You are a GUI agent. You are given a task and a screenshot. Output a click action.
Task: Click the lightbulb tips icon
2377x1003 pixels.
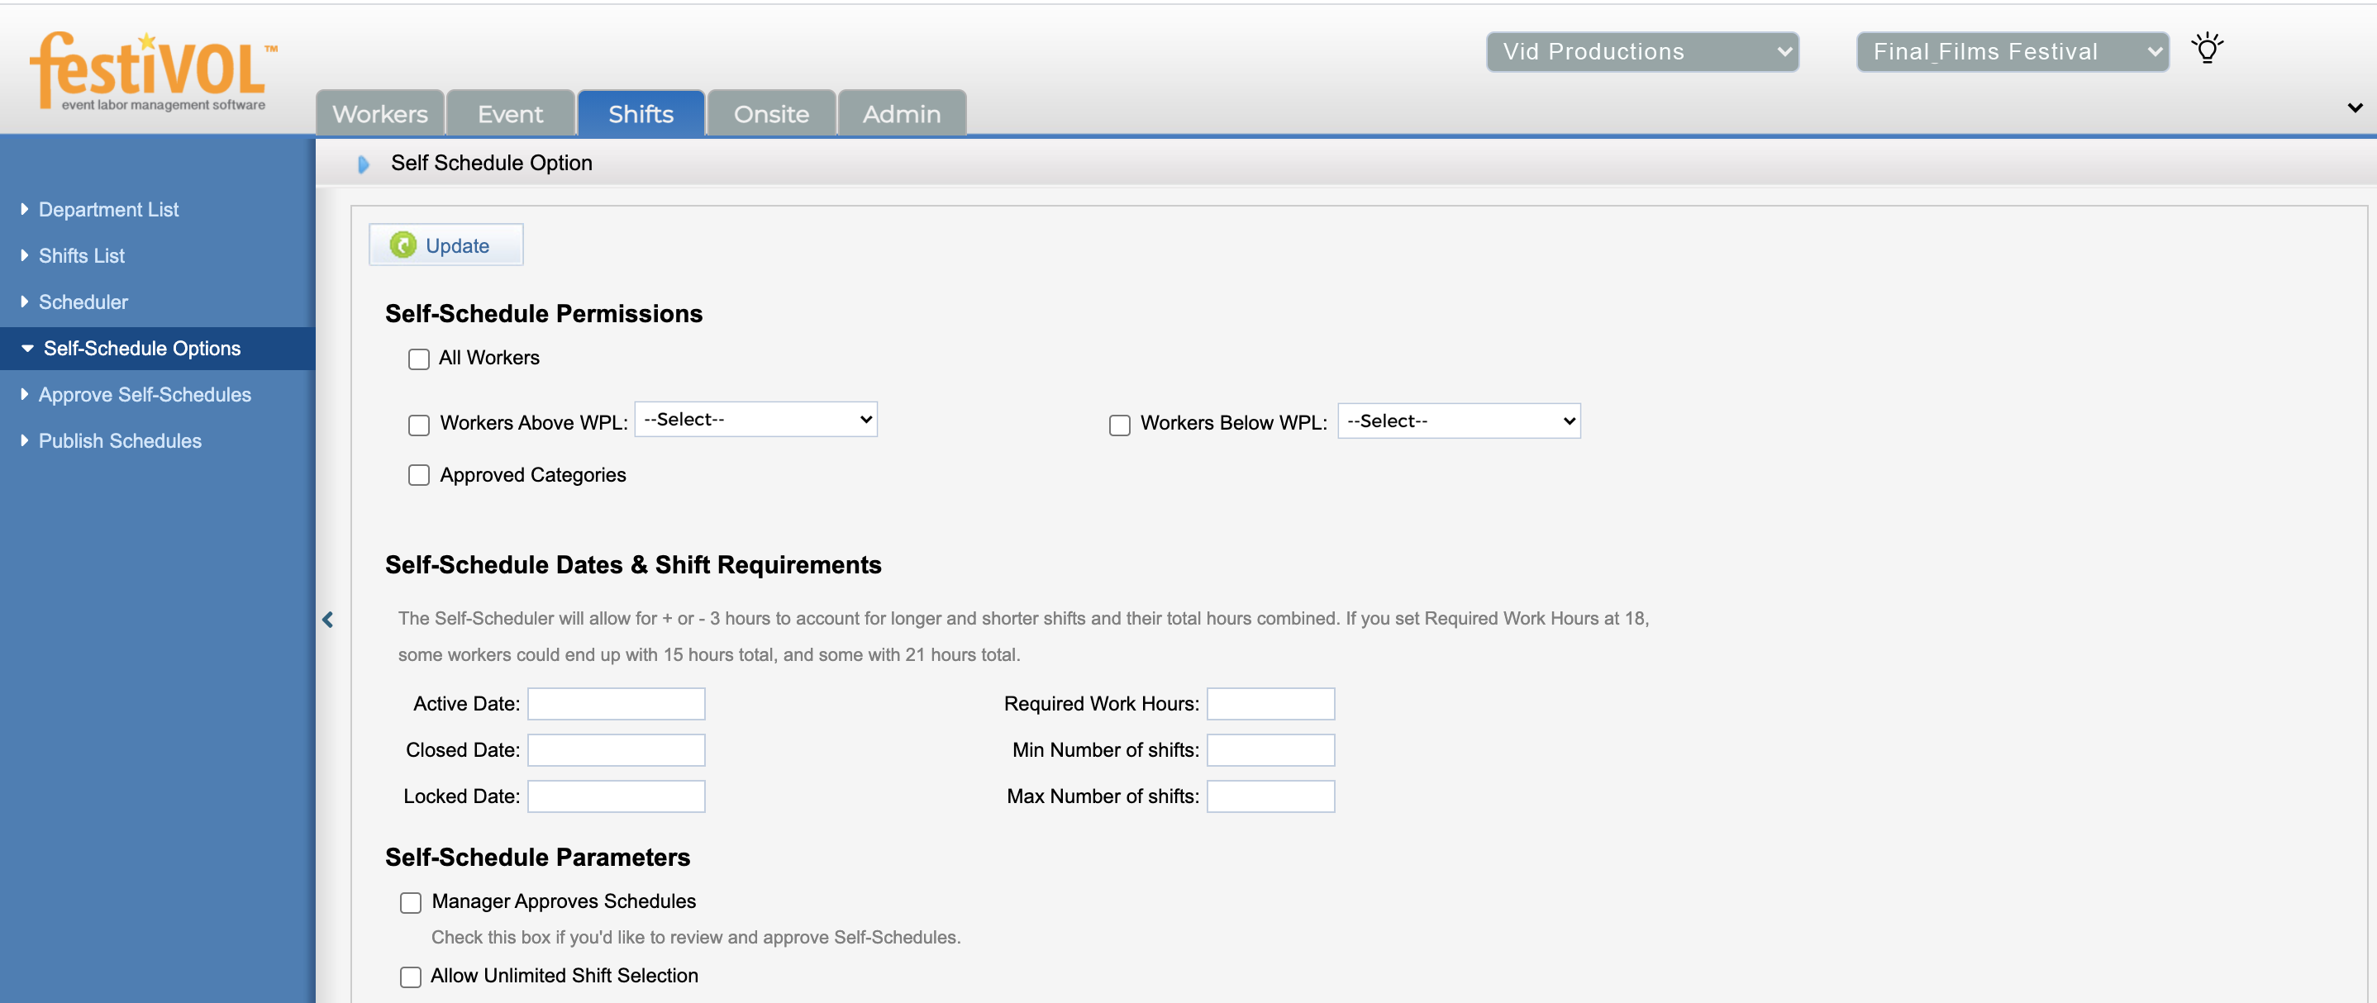2206,49
